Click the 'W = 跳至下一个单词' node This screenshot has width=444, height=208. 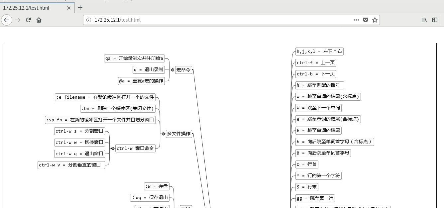[318, 108]
